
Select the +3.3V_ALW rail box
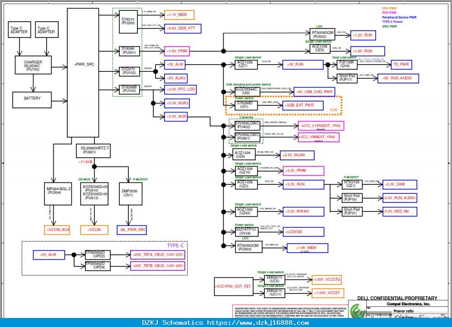click(175, 117)
